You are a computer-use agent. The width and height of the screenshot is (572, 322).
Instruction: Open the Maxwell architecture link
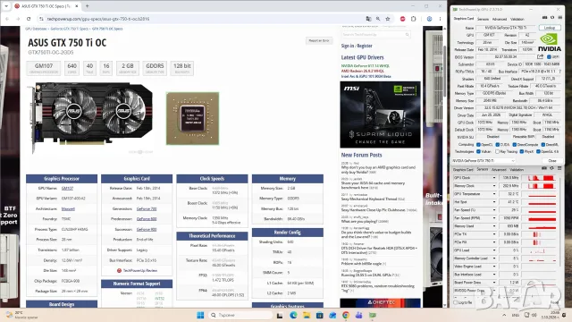click(68, 208)
